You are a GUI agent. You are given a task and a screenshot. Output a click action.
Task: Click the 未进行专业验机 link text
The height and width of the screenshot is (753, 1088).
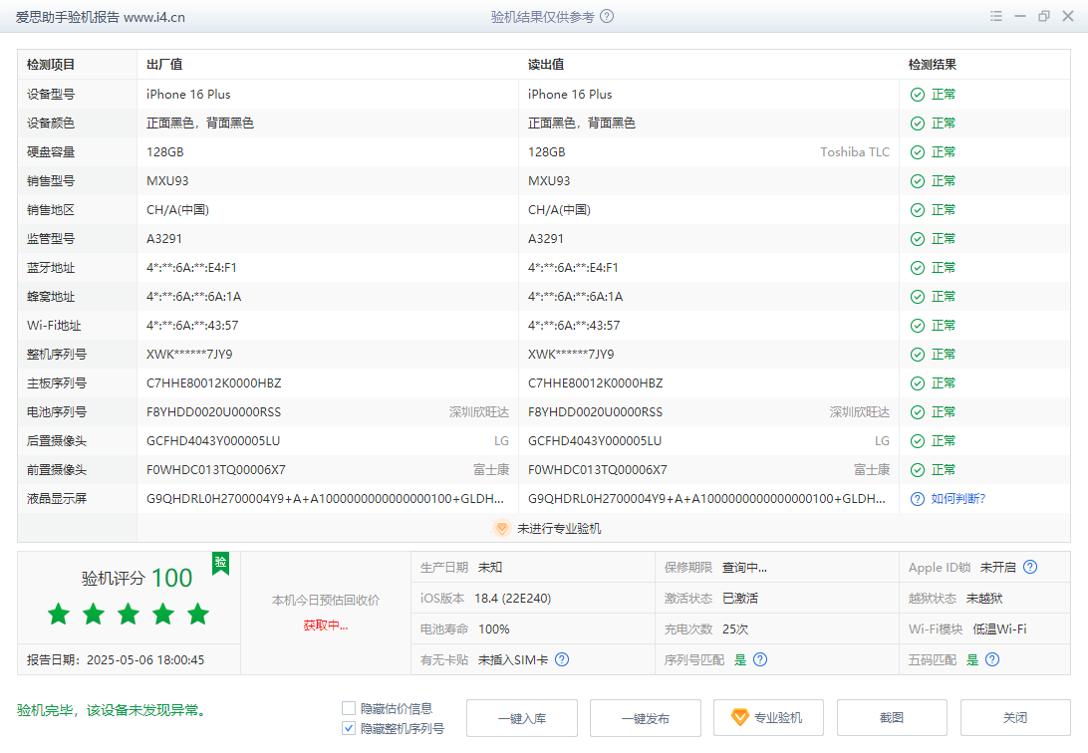[x=559, y=529]
